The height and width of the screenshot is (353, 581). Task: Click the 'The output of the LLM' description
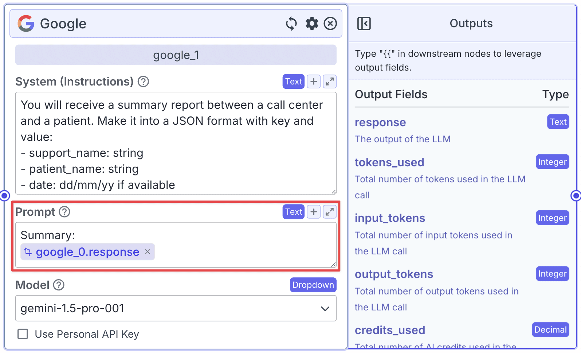pos(403,139)
